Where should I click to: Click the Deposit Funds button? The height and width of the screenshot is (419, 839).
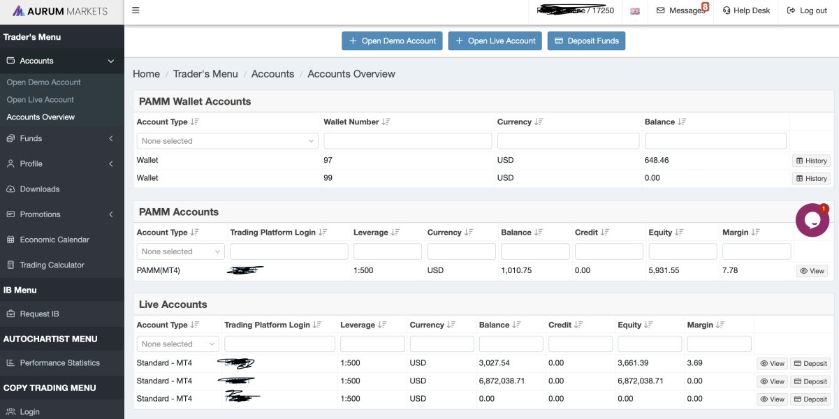pyautogui.click(x=587, y=41)
